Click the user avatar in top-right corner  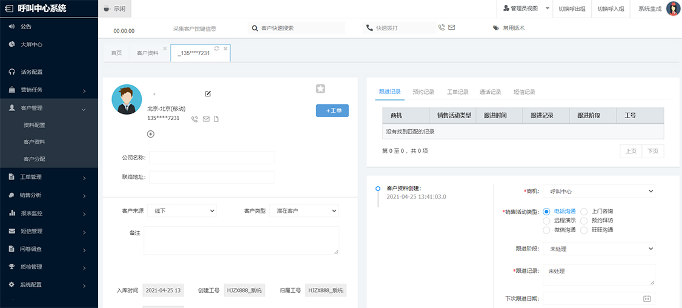[674, 8]
